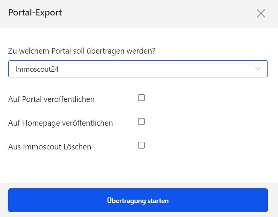Check the Aus Immoscout Löschen box

(x=141, y=145)
